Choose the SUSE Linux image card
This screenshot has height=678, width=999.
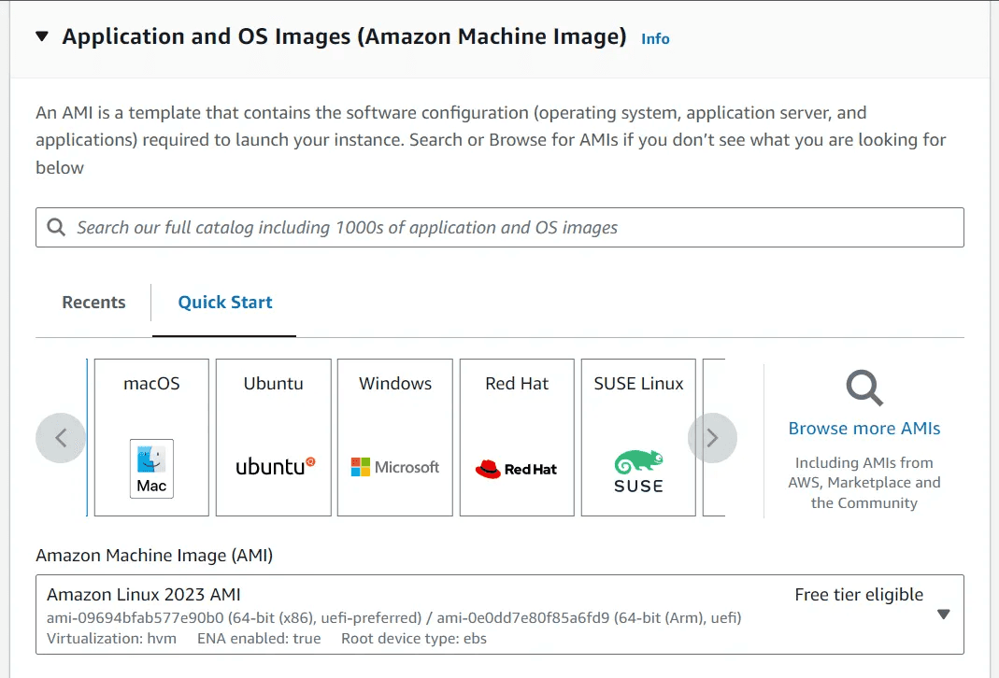click(638, 437)
